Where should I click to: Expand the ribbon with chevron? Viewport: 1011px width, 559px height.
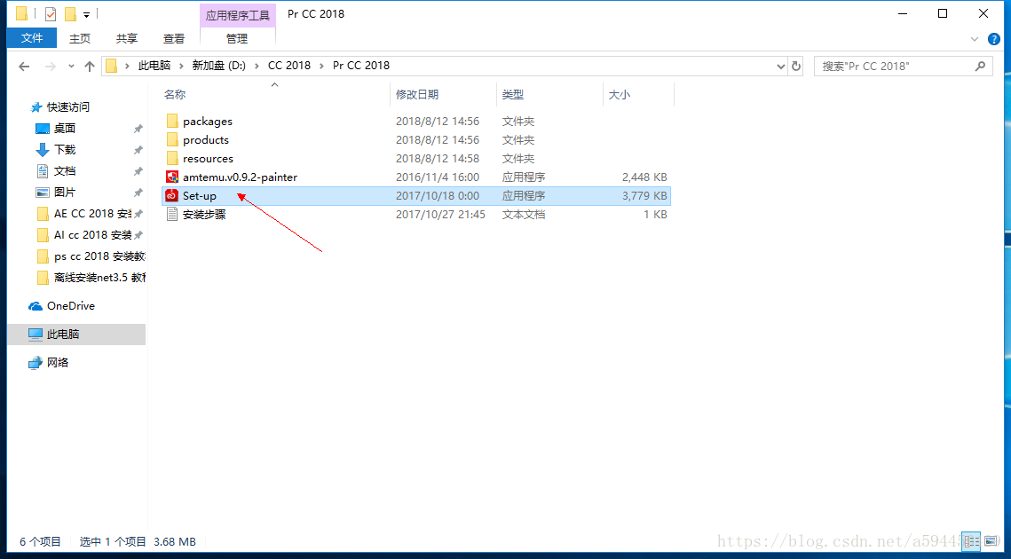coord(975,39)
